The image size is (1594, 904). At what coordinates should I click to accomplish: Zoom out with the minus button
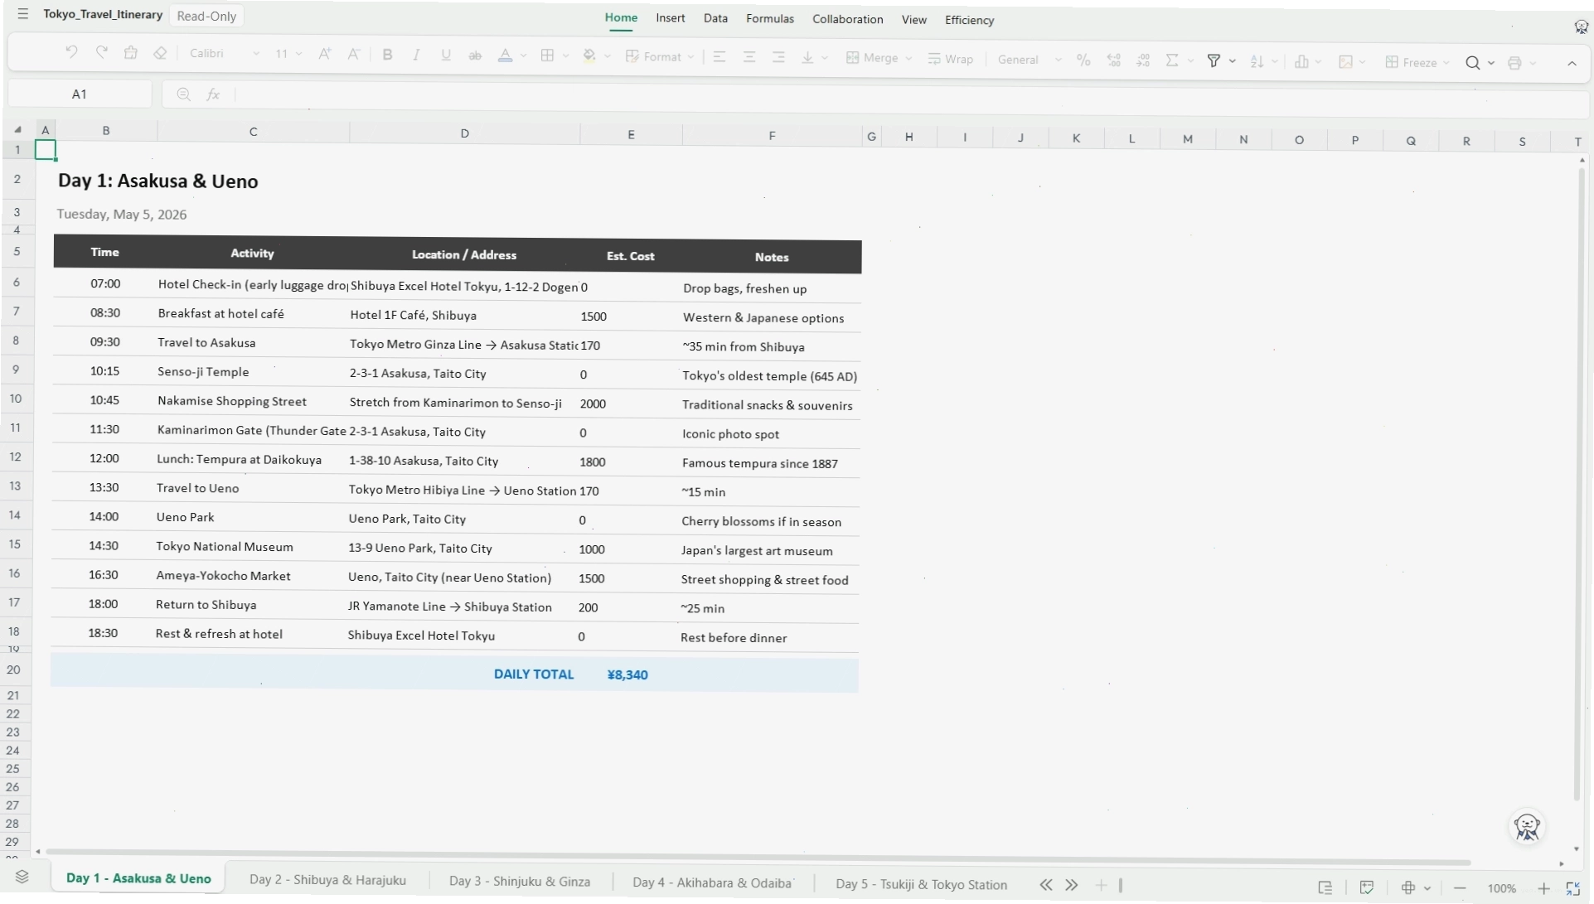pos(1460,888)
